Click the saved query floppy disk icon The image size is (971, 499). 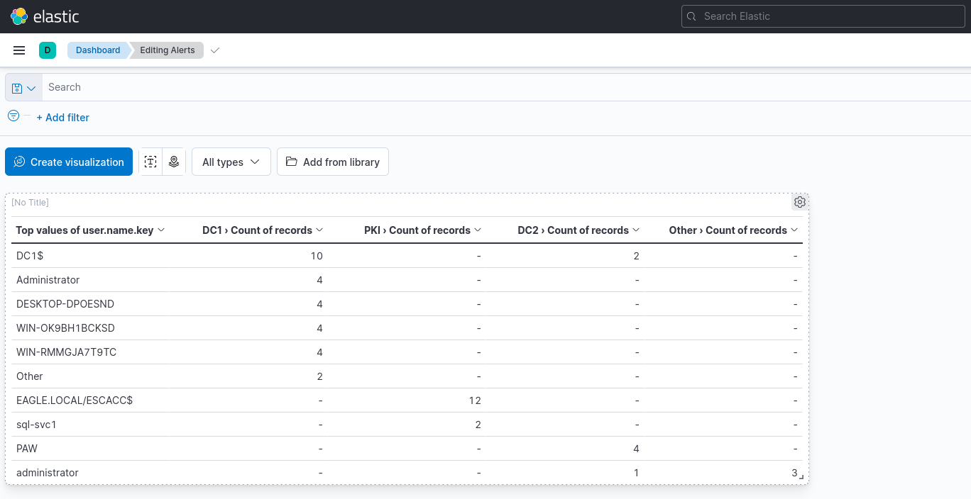(x=16, y=86)
